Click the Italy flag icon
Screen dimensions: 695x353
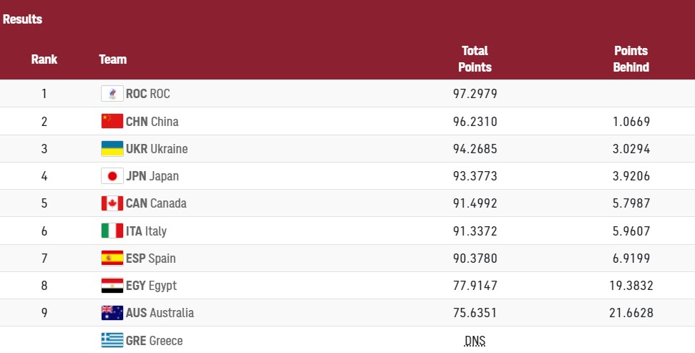(x=112, y=231)
